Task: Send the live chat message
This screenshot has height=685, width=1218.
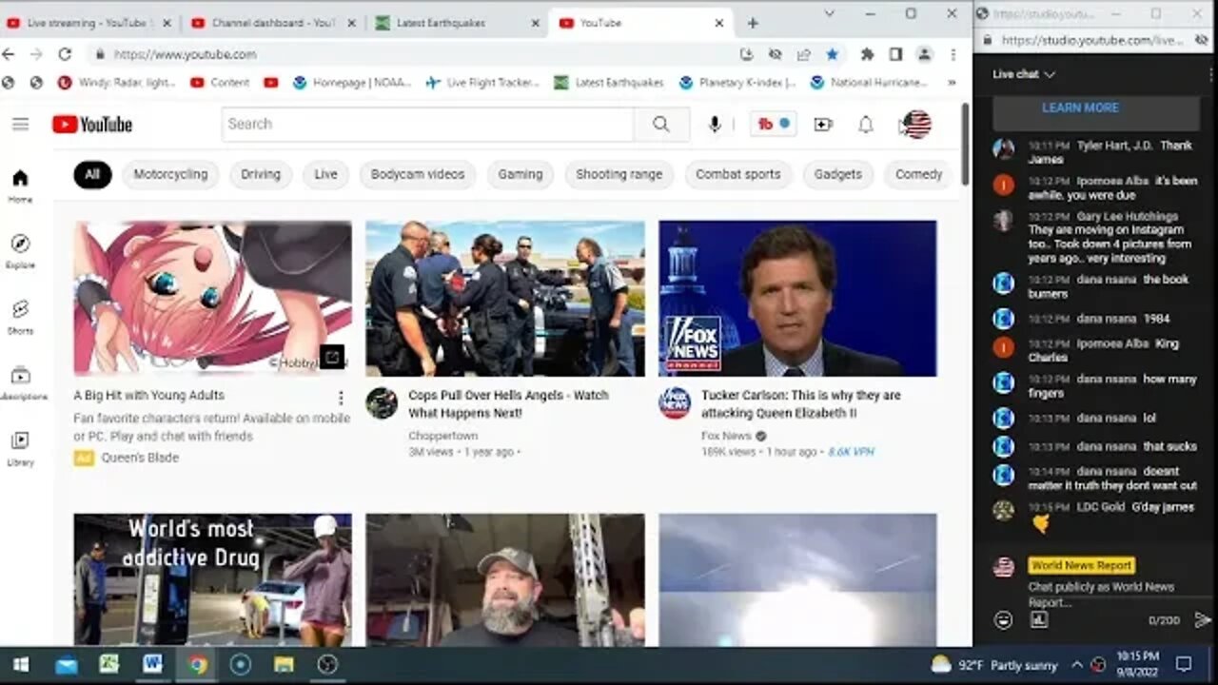Action: click(x=1203, y=619)
